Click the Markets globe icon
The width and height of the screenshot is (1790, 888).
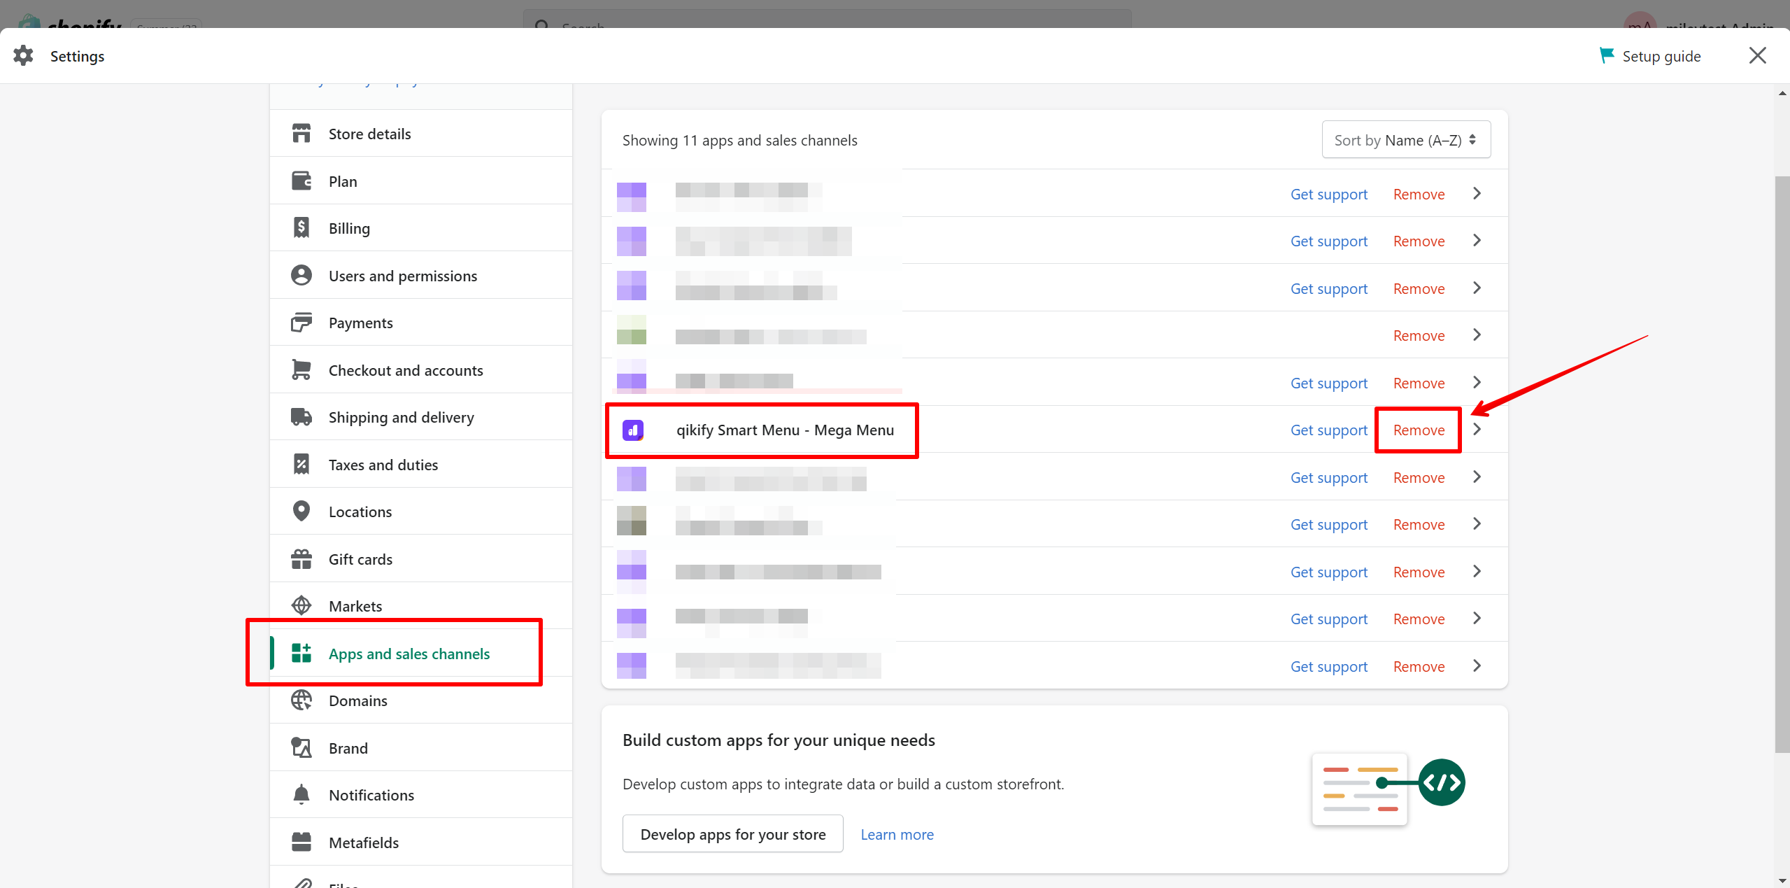[x=301, y=606]
